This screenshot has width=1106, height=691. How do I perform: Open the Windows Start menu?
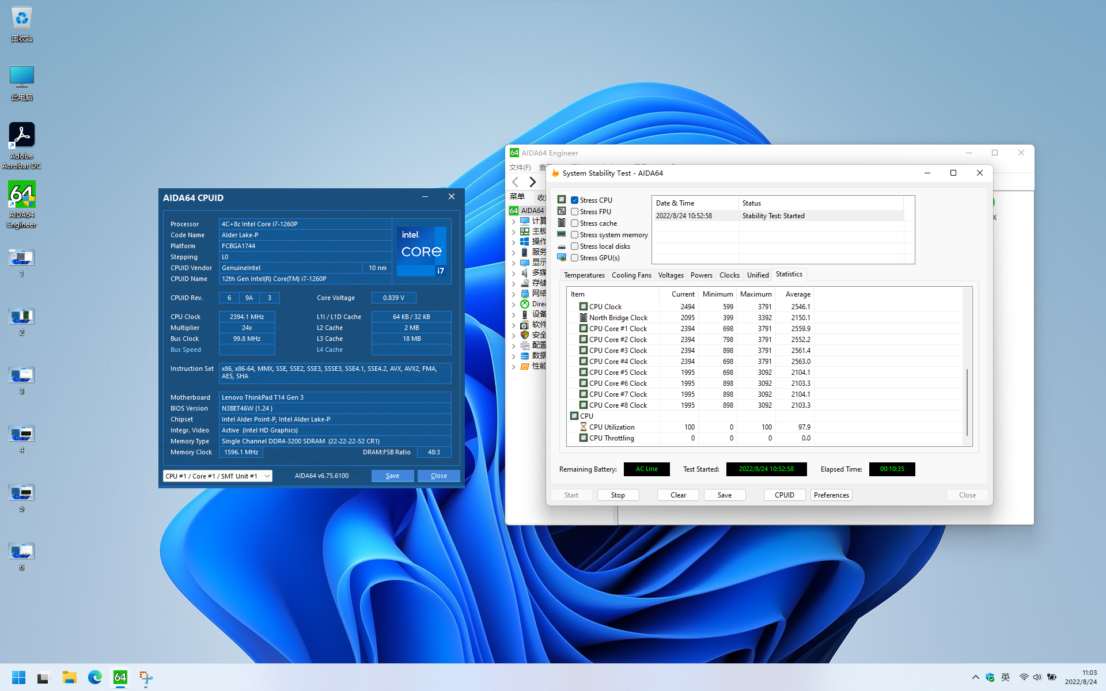pos(19,677)
